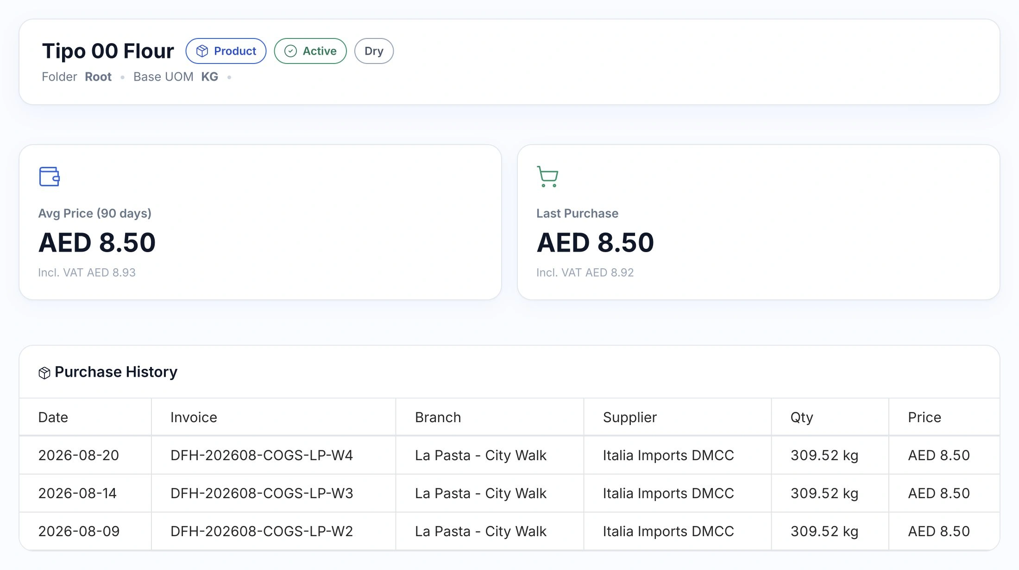Click the Root folder name
The image size is (1019, 570).
pyautogui.click(x=98, y=77)
